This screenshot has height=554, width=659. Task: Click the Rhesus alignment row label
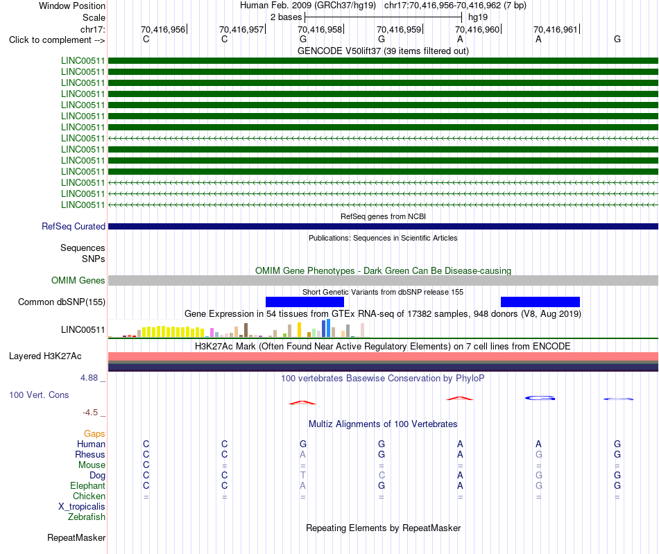coord(90,454)
